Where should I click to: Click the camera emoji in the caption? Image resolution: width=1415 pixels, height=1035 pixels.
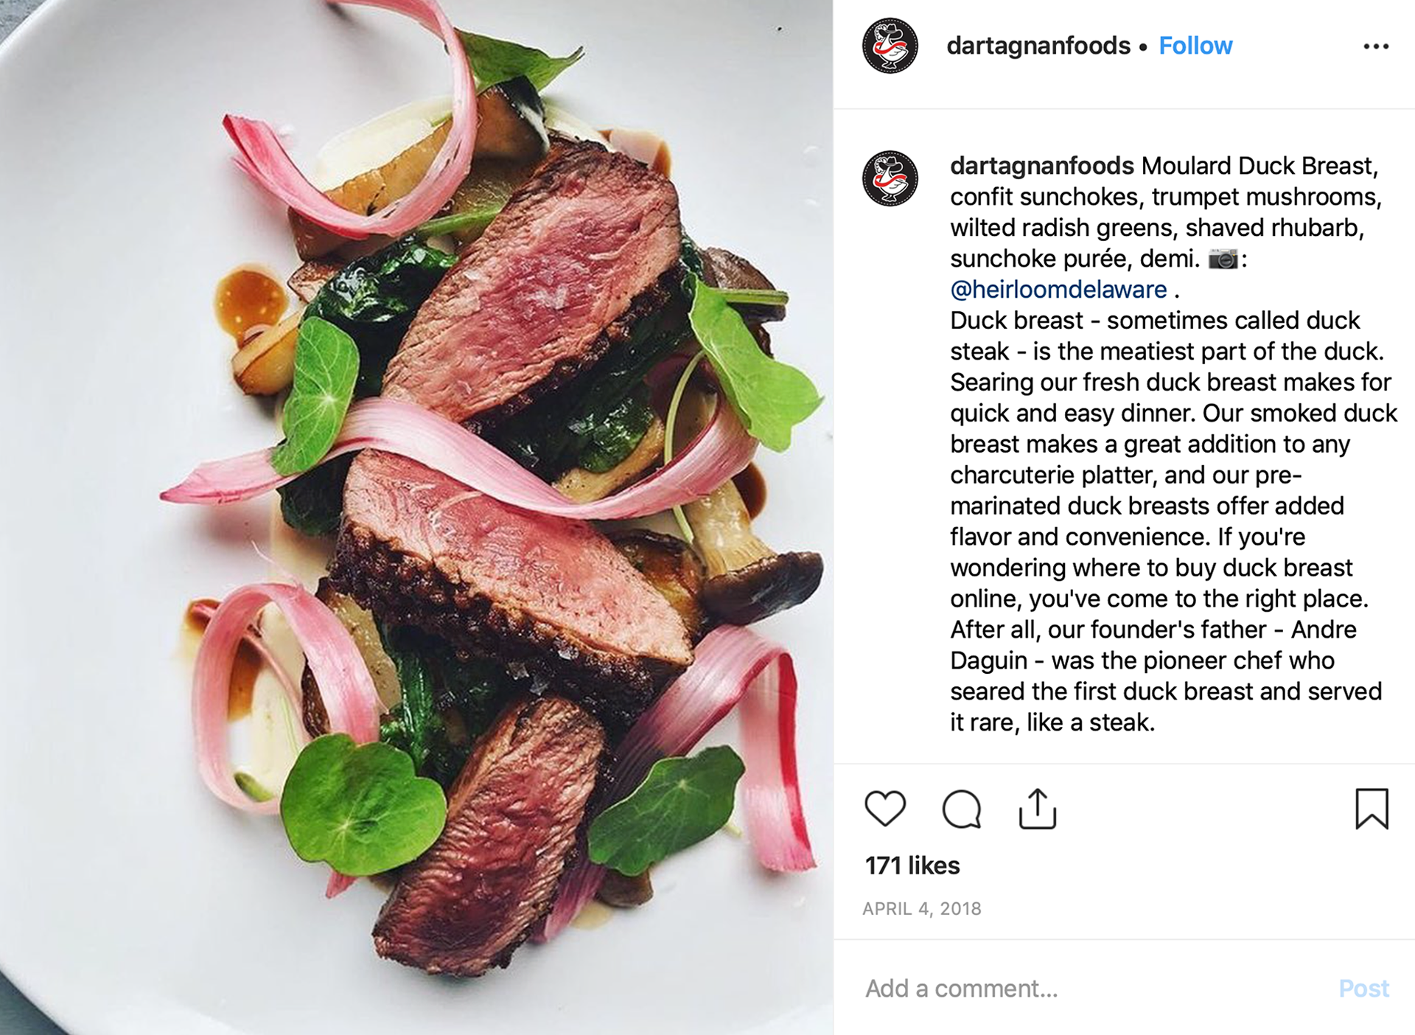pyautogui.click(x=1223, y=259)
